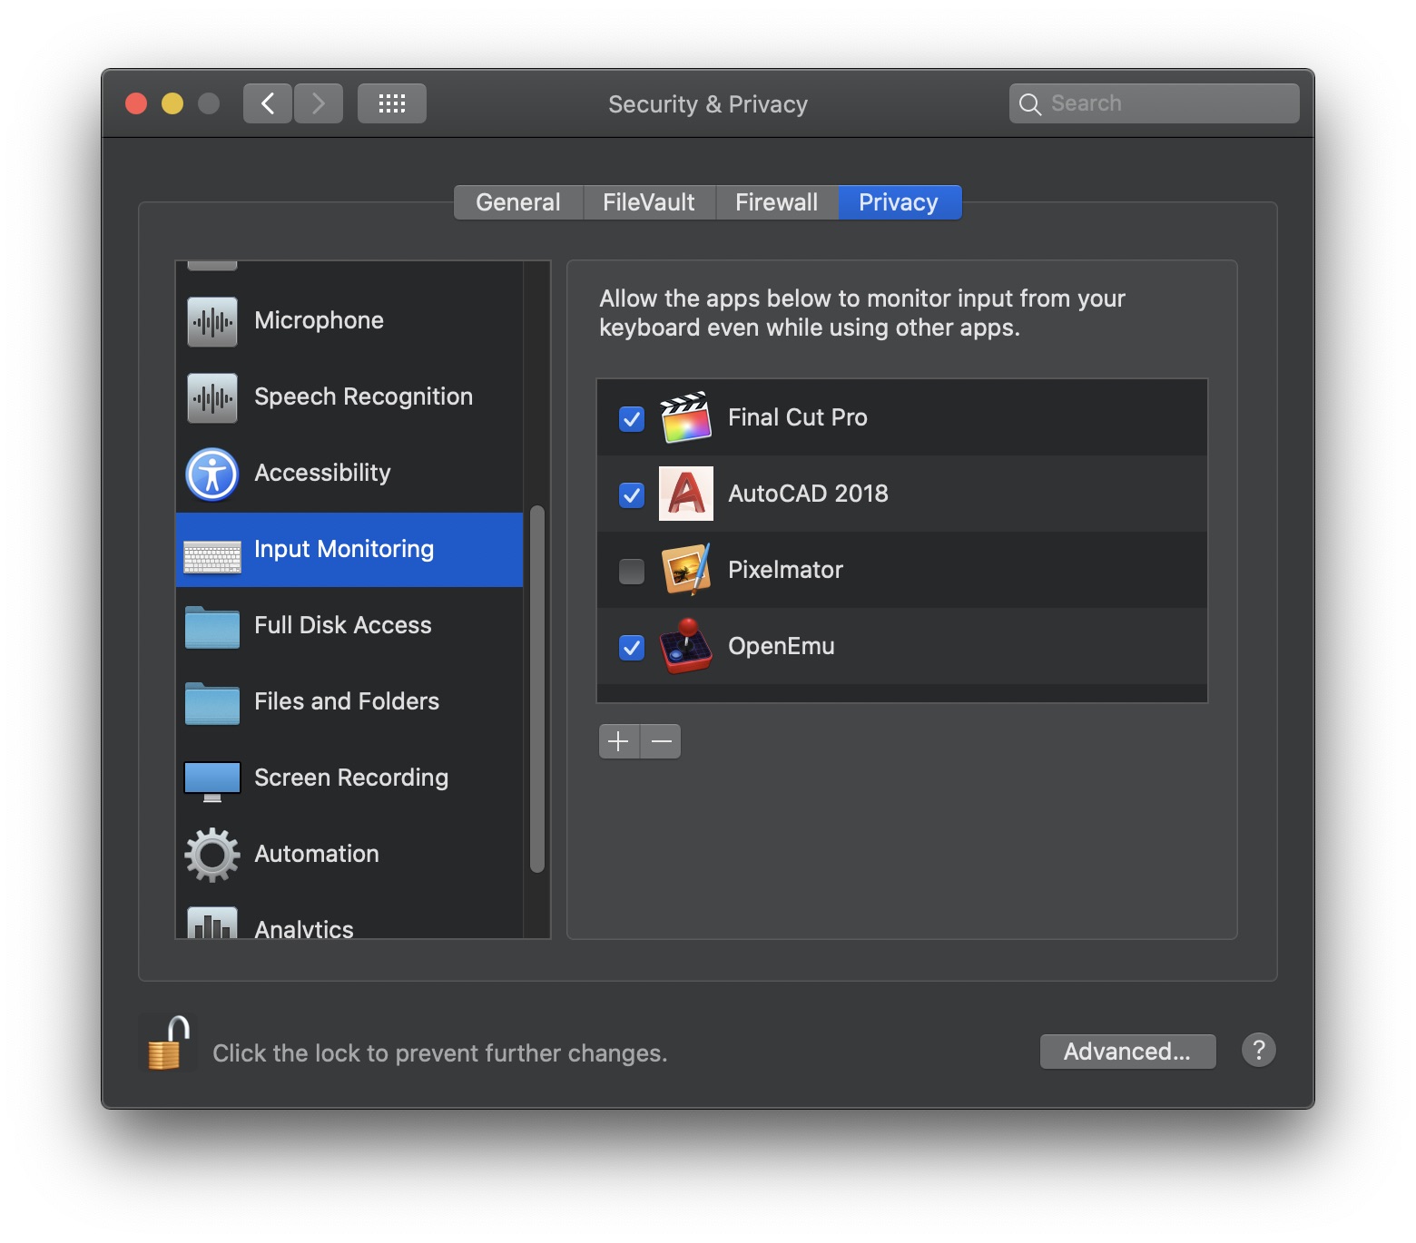Uncheck the AutoCAD 2018 checkbox
Image resolution: width=1416 pixels, height=1243 pixels.
coord(632,495)
